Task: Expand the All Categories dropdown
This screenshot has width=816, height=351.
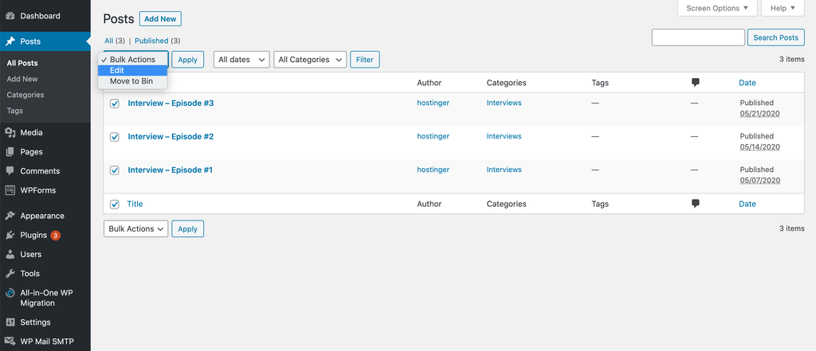Action: 310,60
